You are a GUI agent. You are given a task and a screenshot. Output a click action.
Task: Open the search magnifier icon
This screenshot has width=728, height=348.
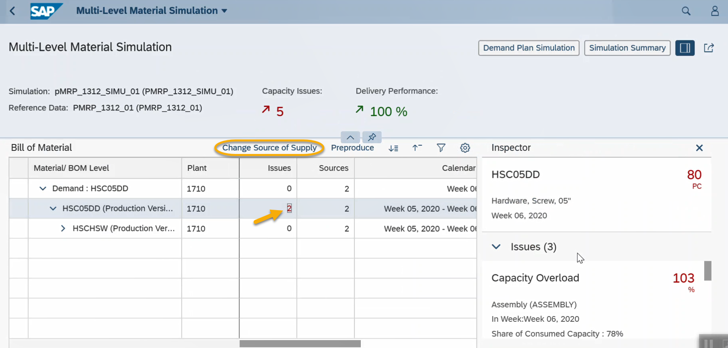click(x=686, y=11)
